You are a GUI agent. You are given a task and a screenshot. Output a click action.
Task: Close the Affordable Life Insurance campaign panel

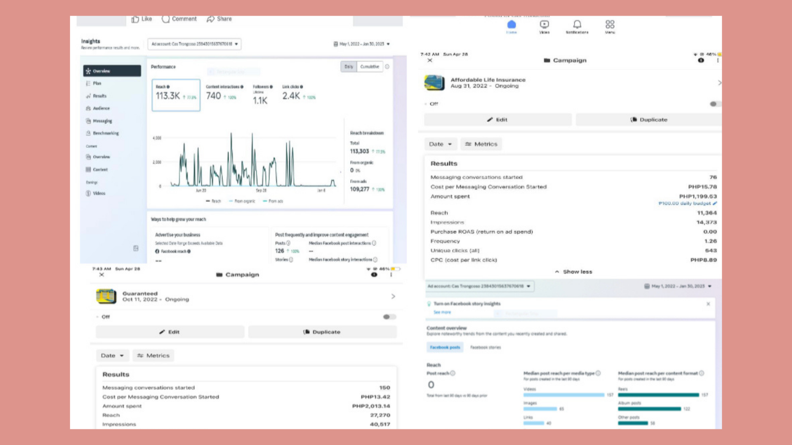[430, 61]
